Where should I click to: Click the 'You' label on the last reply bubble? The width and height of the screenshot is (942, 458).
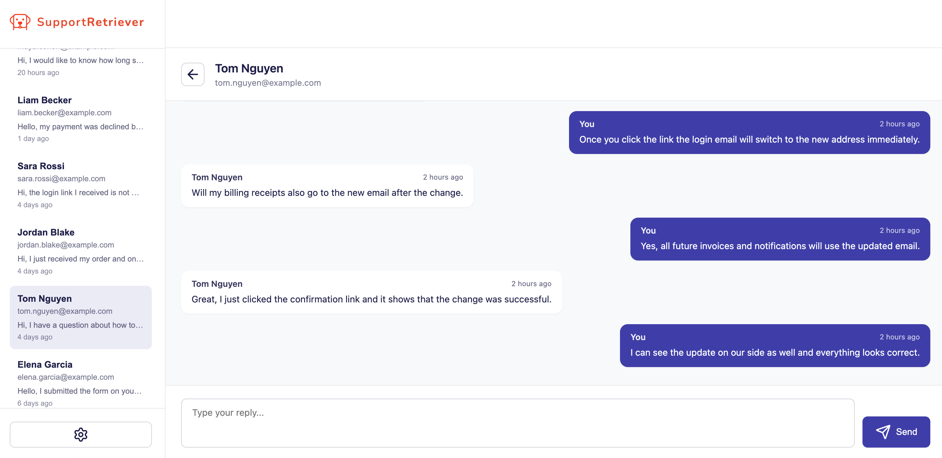pos(638,337)
